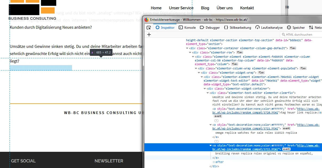This screenshot has height=168, width=322.
Task: Activate the element picker tool in developer tools
Action: click(x=149, y=27)
